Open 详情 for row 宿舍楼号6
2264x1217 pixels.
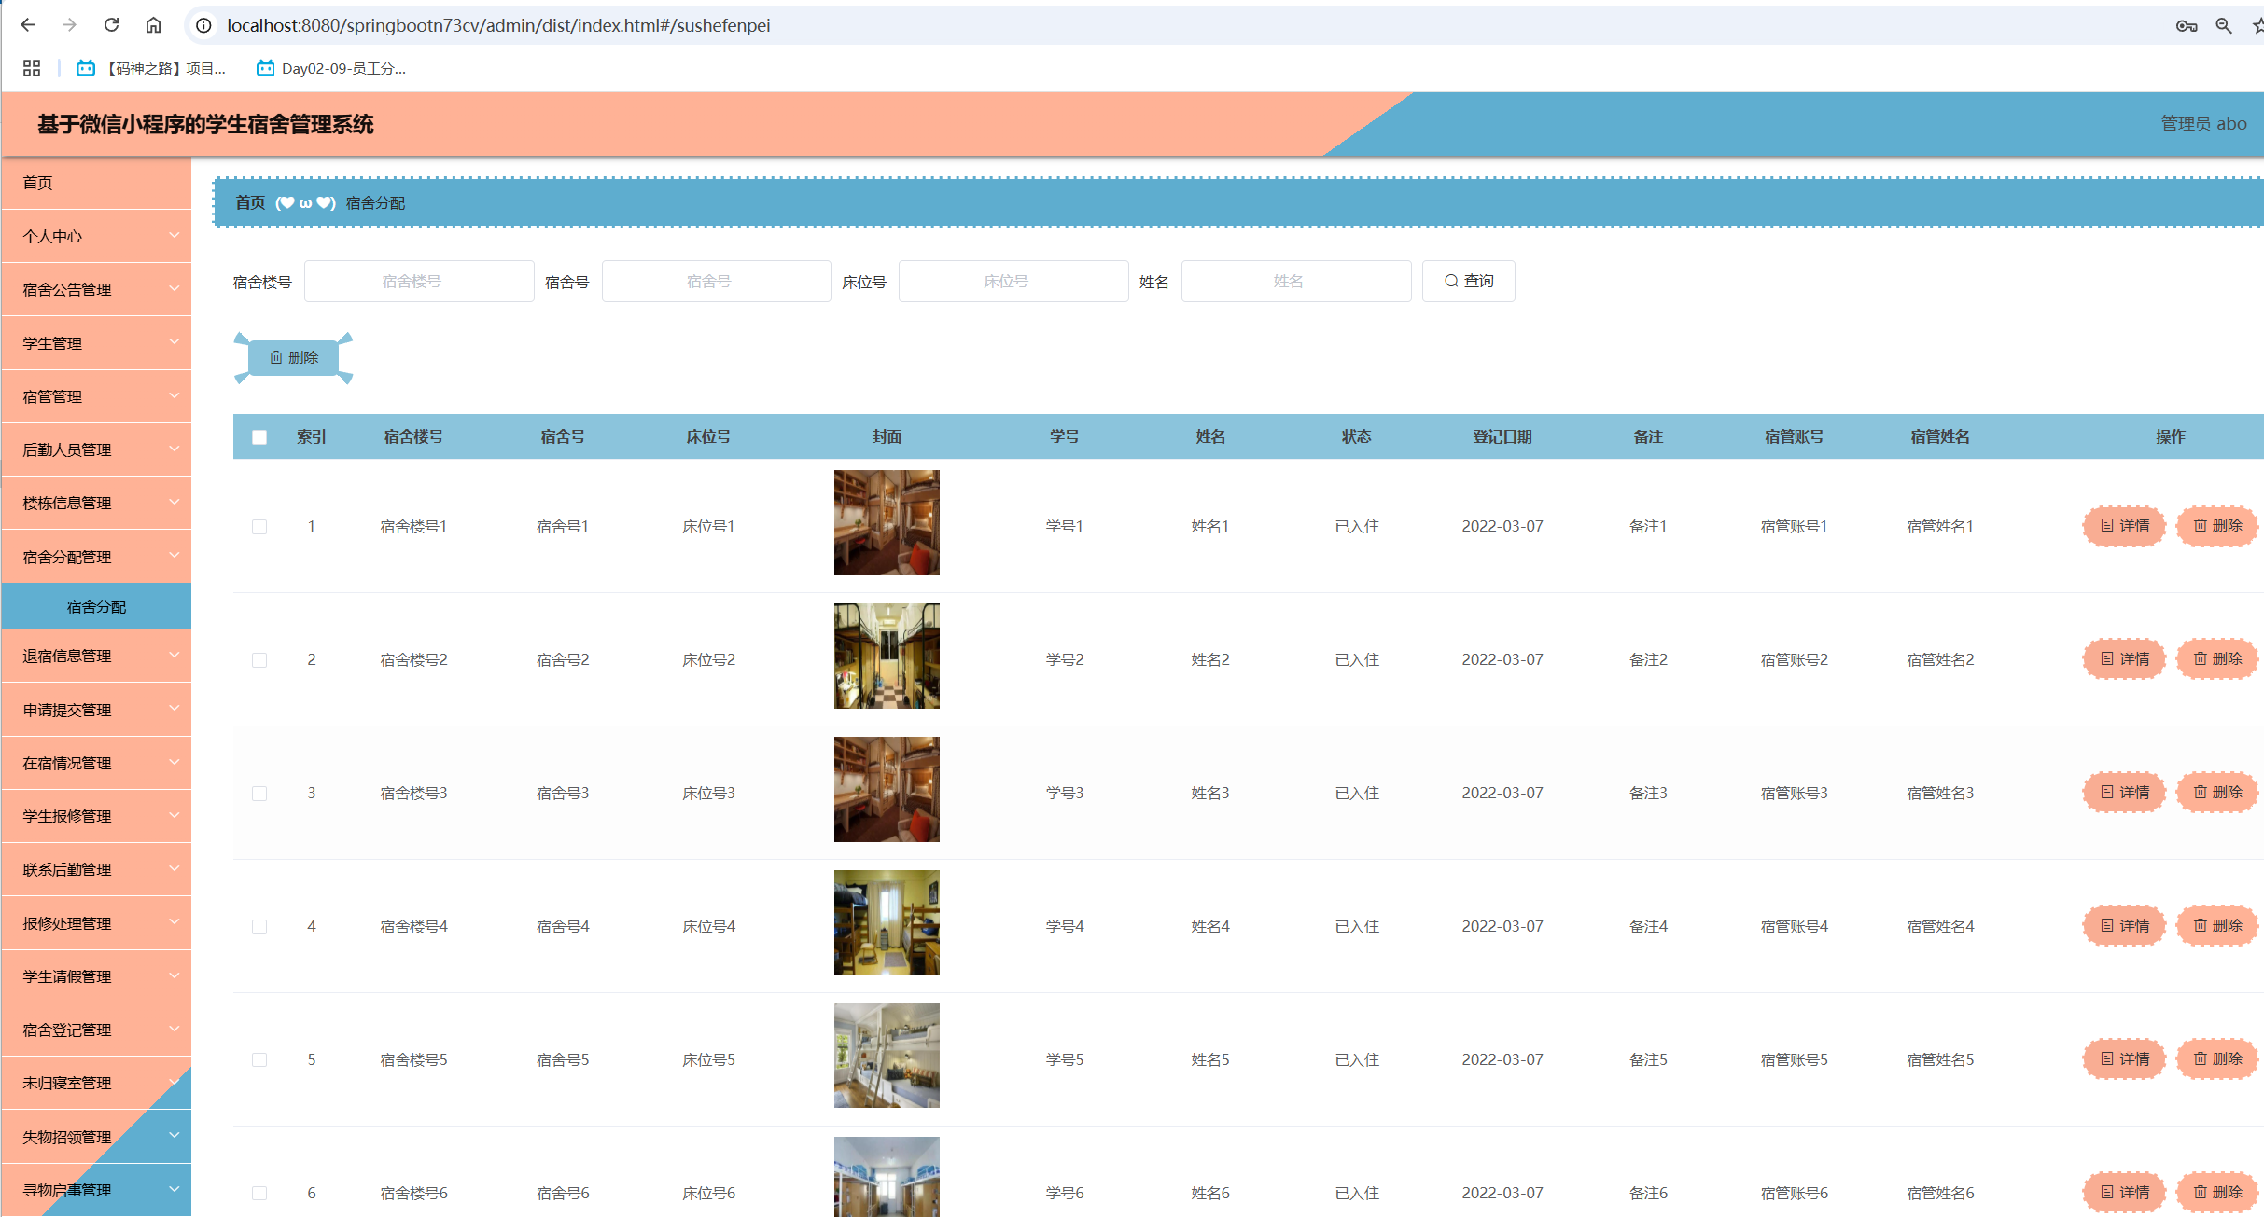pos(2124,1193)
